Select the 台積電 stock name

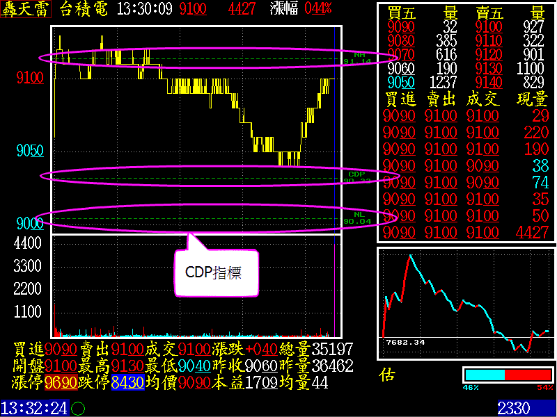(x=84, y=10)
